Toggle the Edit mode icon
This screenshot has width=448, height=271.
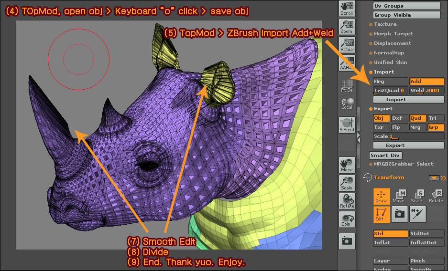coord(382,214)
